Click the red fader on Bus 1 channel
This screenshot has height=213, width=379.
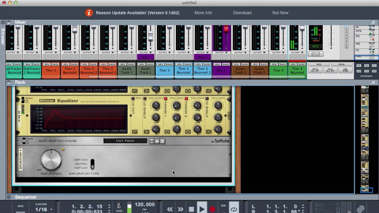pyautogui.click(x=226, y=29)
